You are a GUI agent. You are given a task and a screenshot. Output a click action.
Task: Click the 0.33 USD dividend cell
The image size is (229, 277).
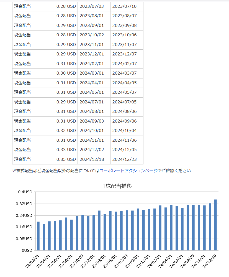click(x=67, y=150)
